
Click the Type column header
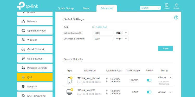(x=69, y=71)
